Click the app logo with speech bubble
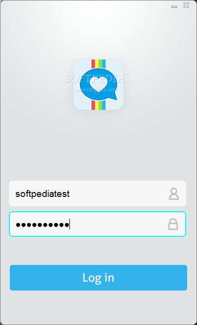 click(98, 85)
